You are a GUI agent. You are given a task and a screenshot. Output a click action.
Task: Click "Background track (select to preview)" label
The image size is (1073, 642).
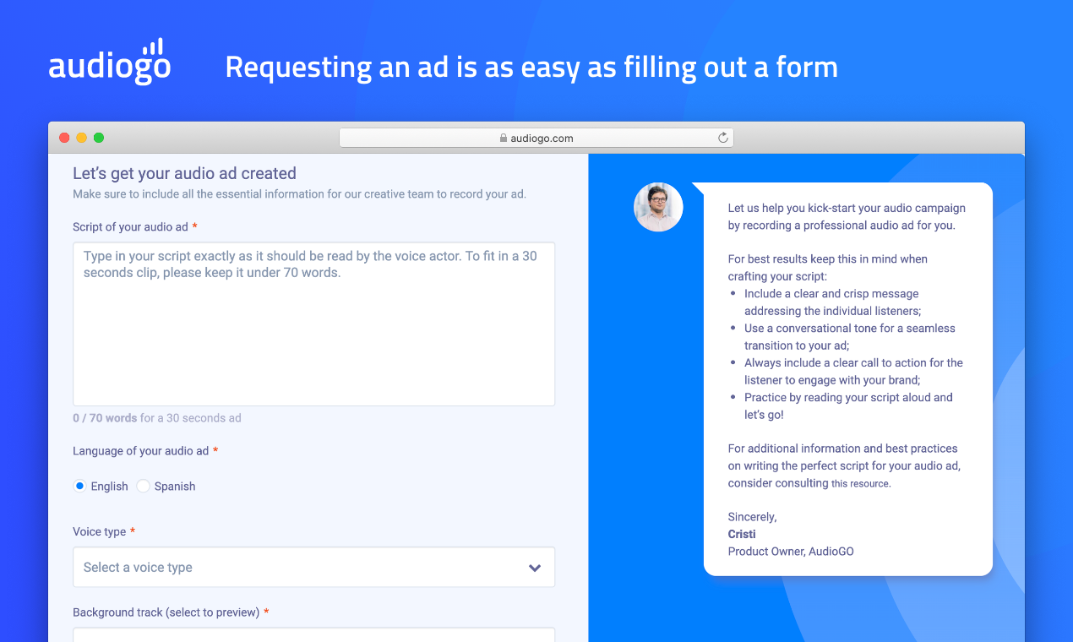[166, 612]
